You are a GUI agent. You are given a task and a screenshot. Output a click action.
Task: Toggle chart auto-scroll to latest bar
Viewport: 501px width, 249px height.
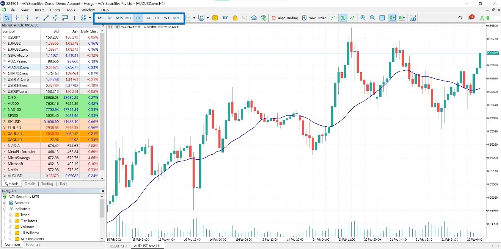click(392, 18)
